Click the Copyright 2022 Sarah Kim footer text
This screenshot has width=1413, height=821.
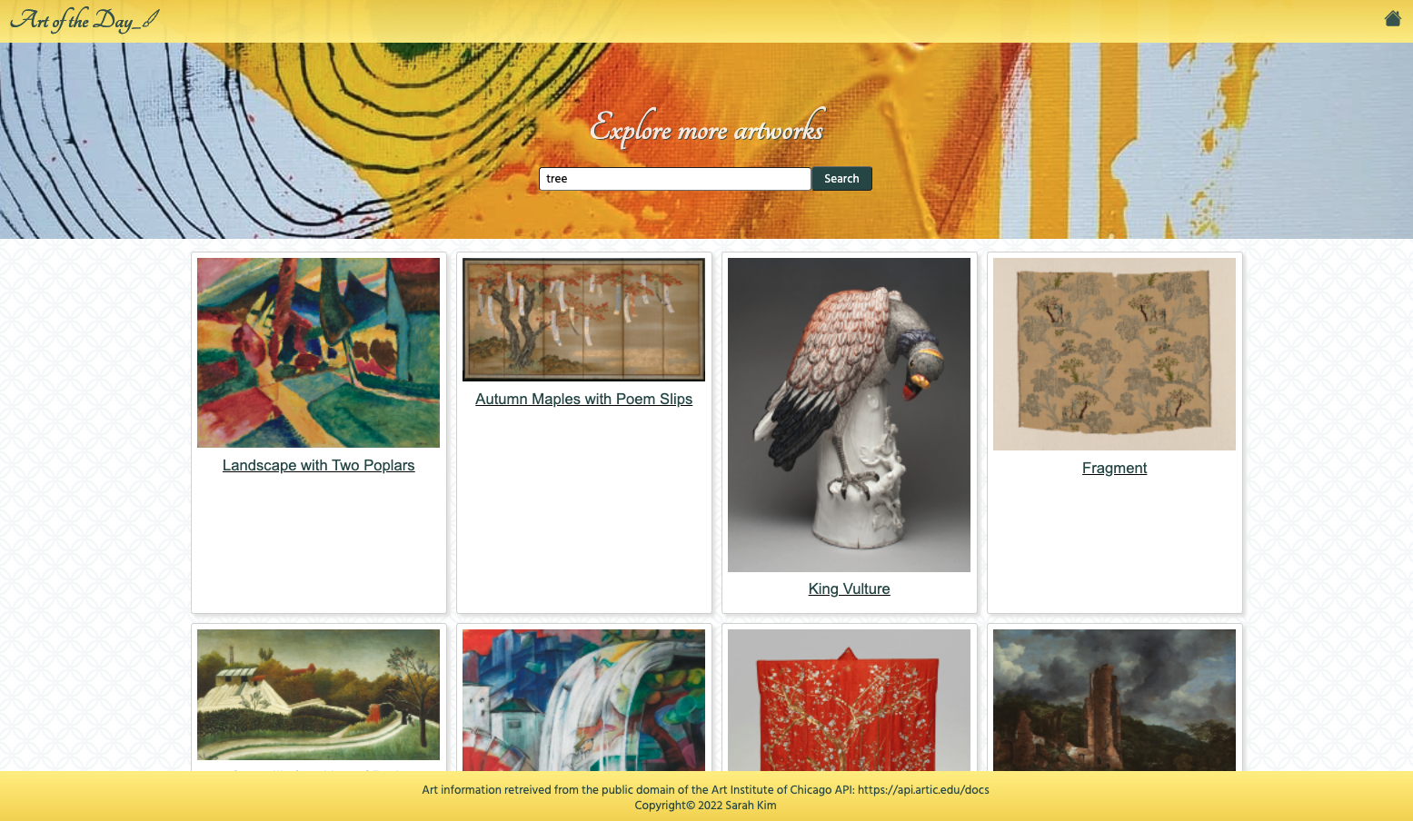[x=705, y=805]
